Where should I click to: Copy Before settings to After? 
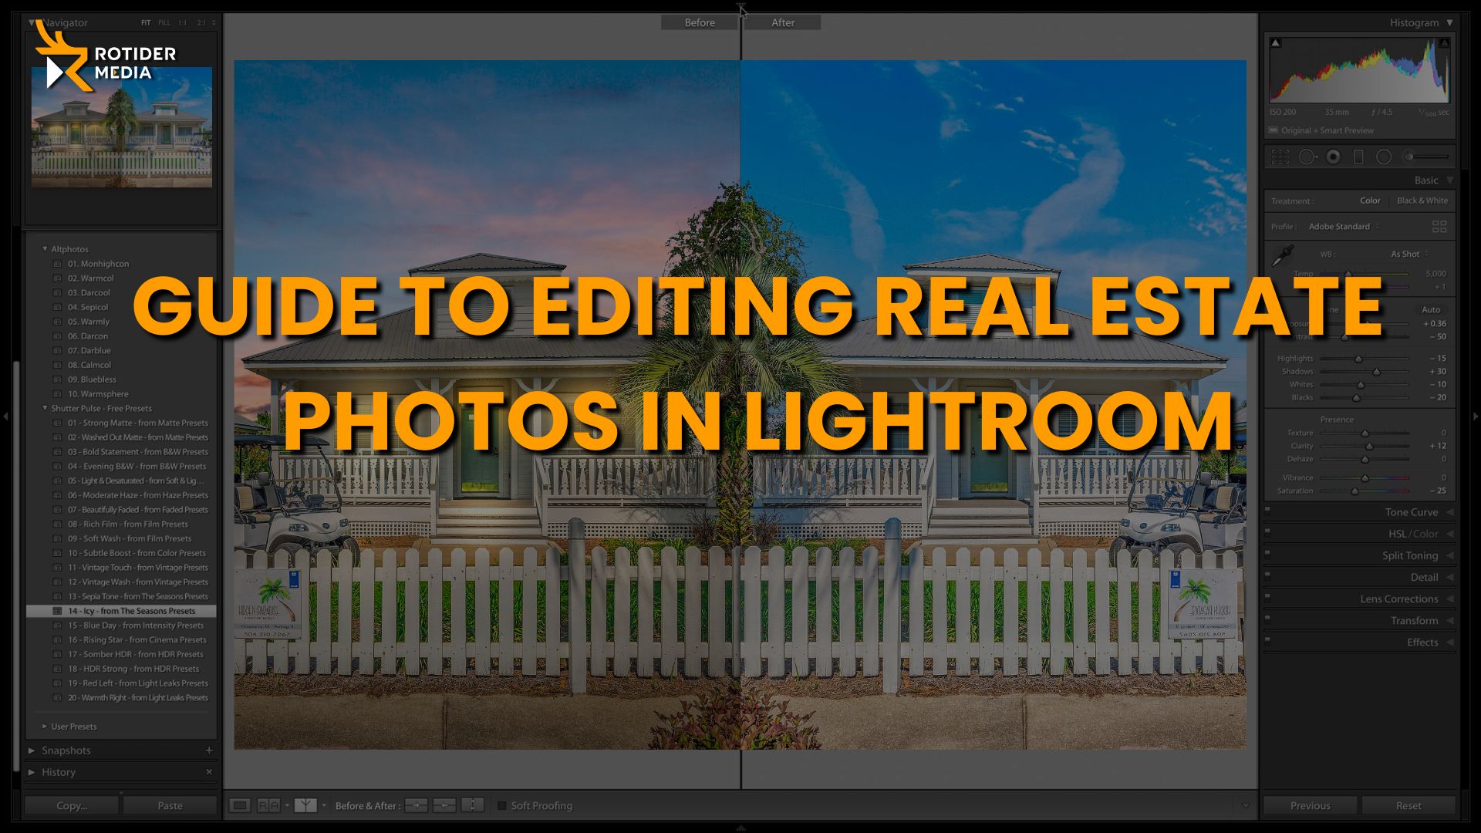(x=416, y=805)
